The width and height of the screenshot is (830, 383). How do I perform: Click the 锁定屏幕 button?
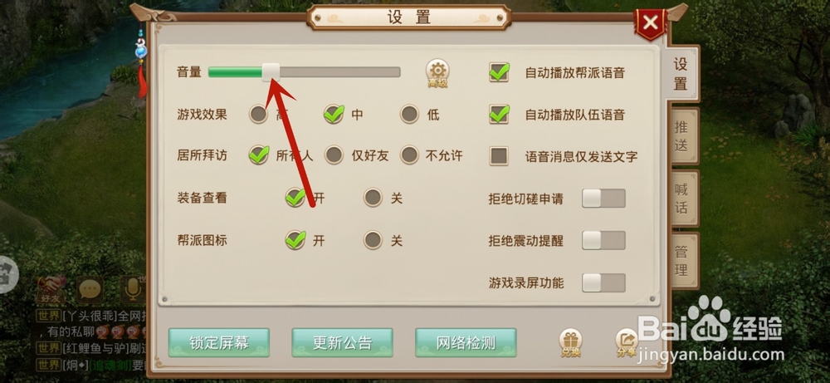point(218,343)
